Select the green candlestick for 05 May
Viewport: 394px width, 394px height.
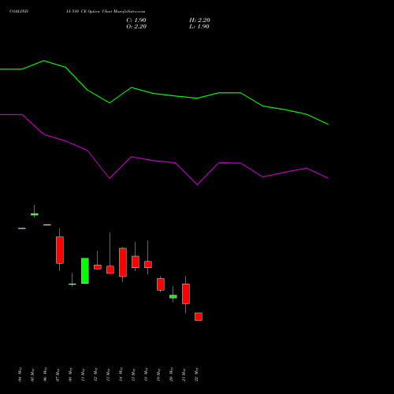35,214
